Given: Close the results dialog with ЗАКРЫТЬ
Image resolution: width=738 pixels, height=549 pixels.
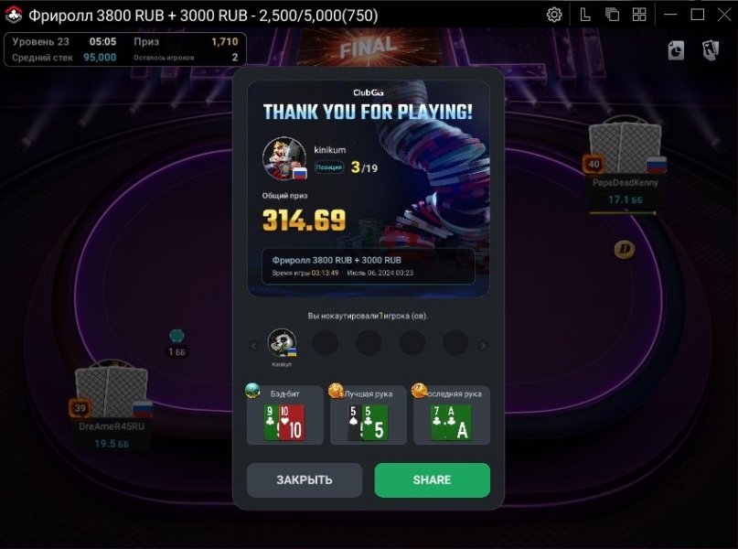Looking at the screenshot, I should tap(305, 479).
